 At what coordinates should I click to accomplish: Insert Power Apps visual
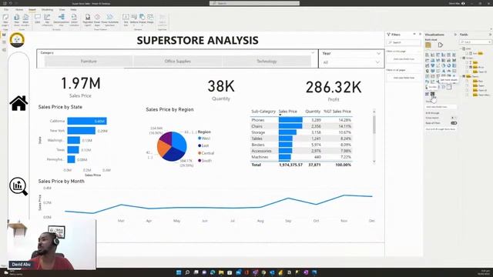coord(97,19)
